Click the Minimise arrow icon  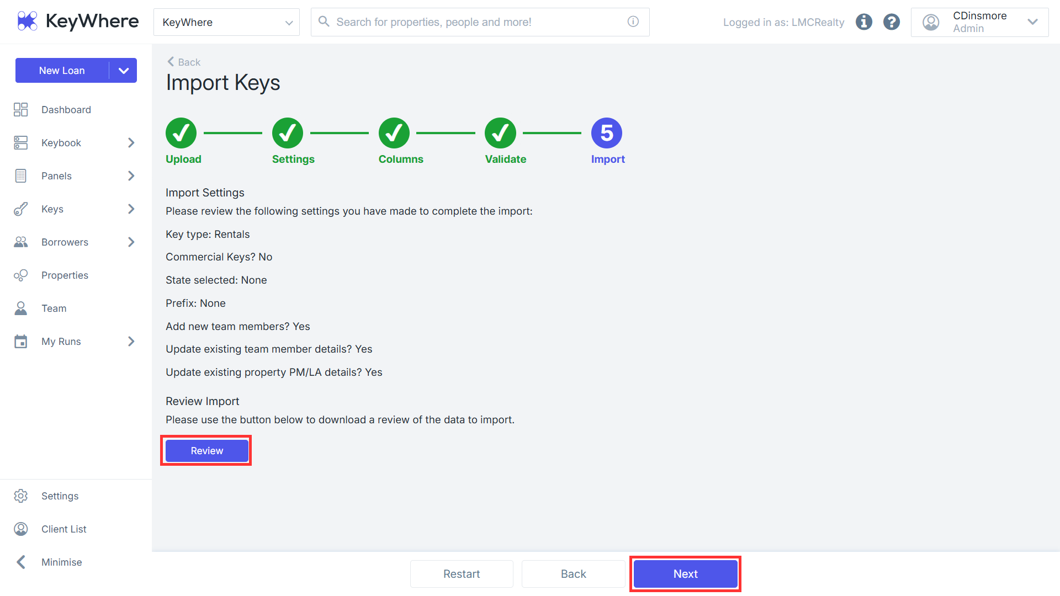(20, 562)
